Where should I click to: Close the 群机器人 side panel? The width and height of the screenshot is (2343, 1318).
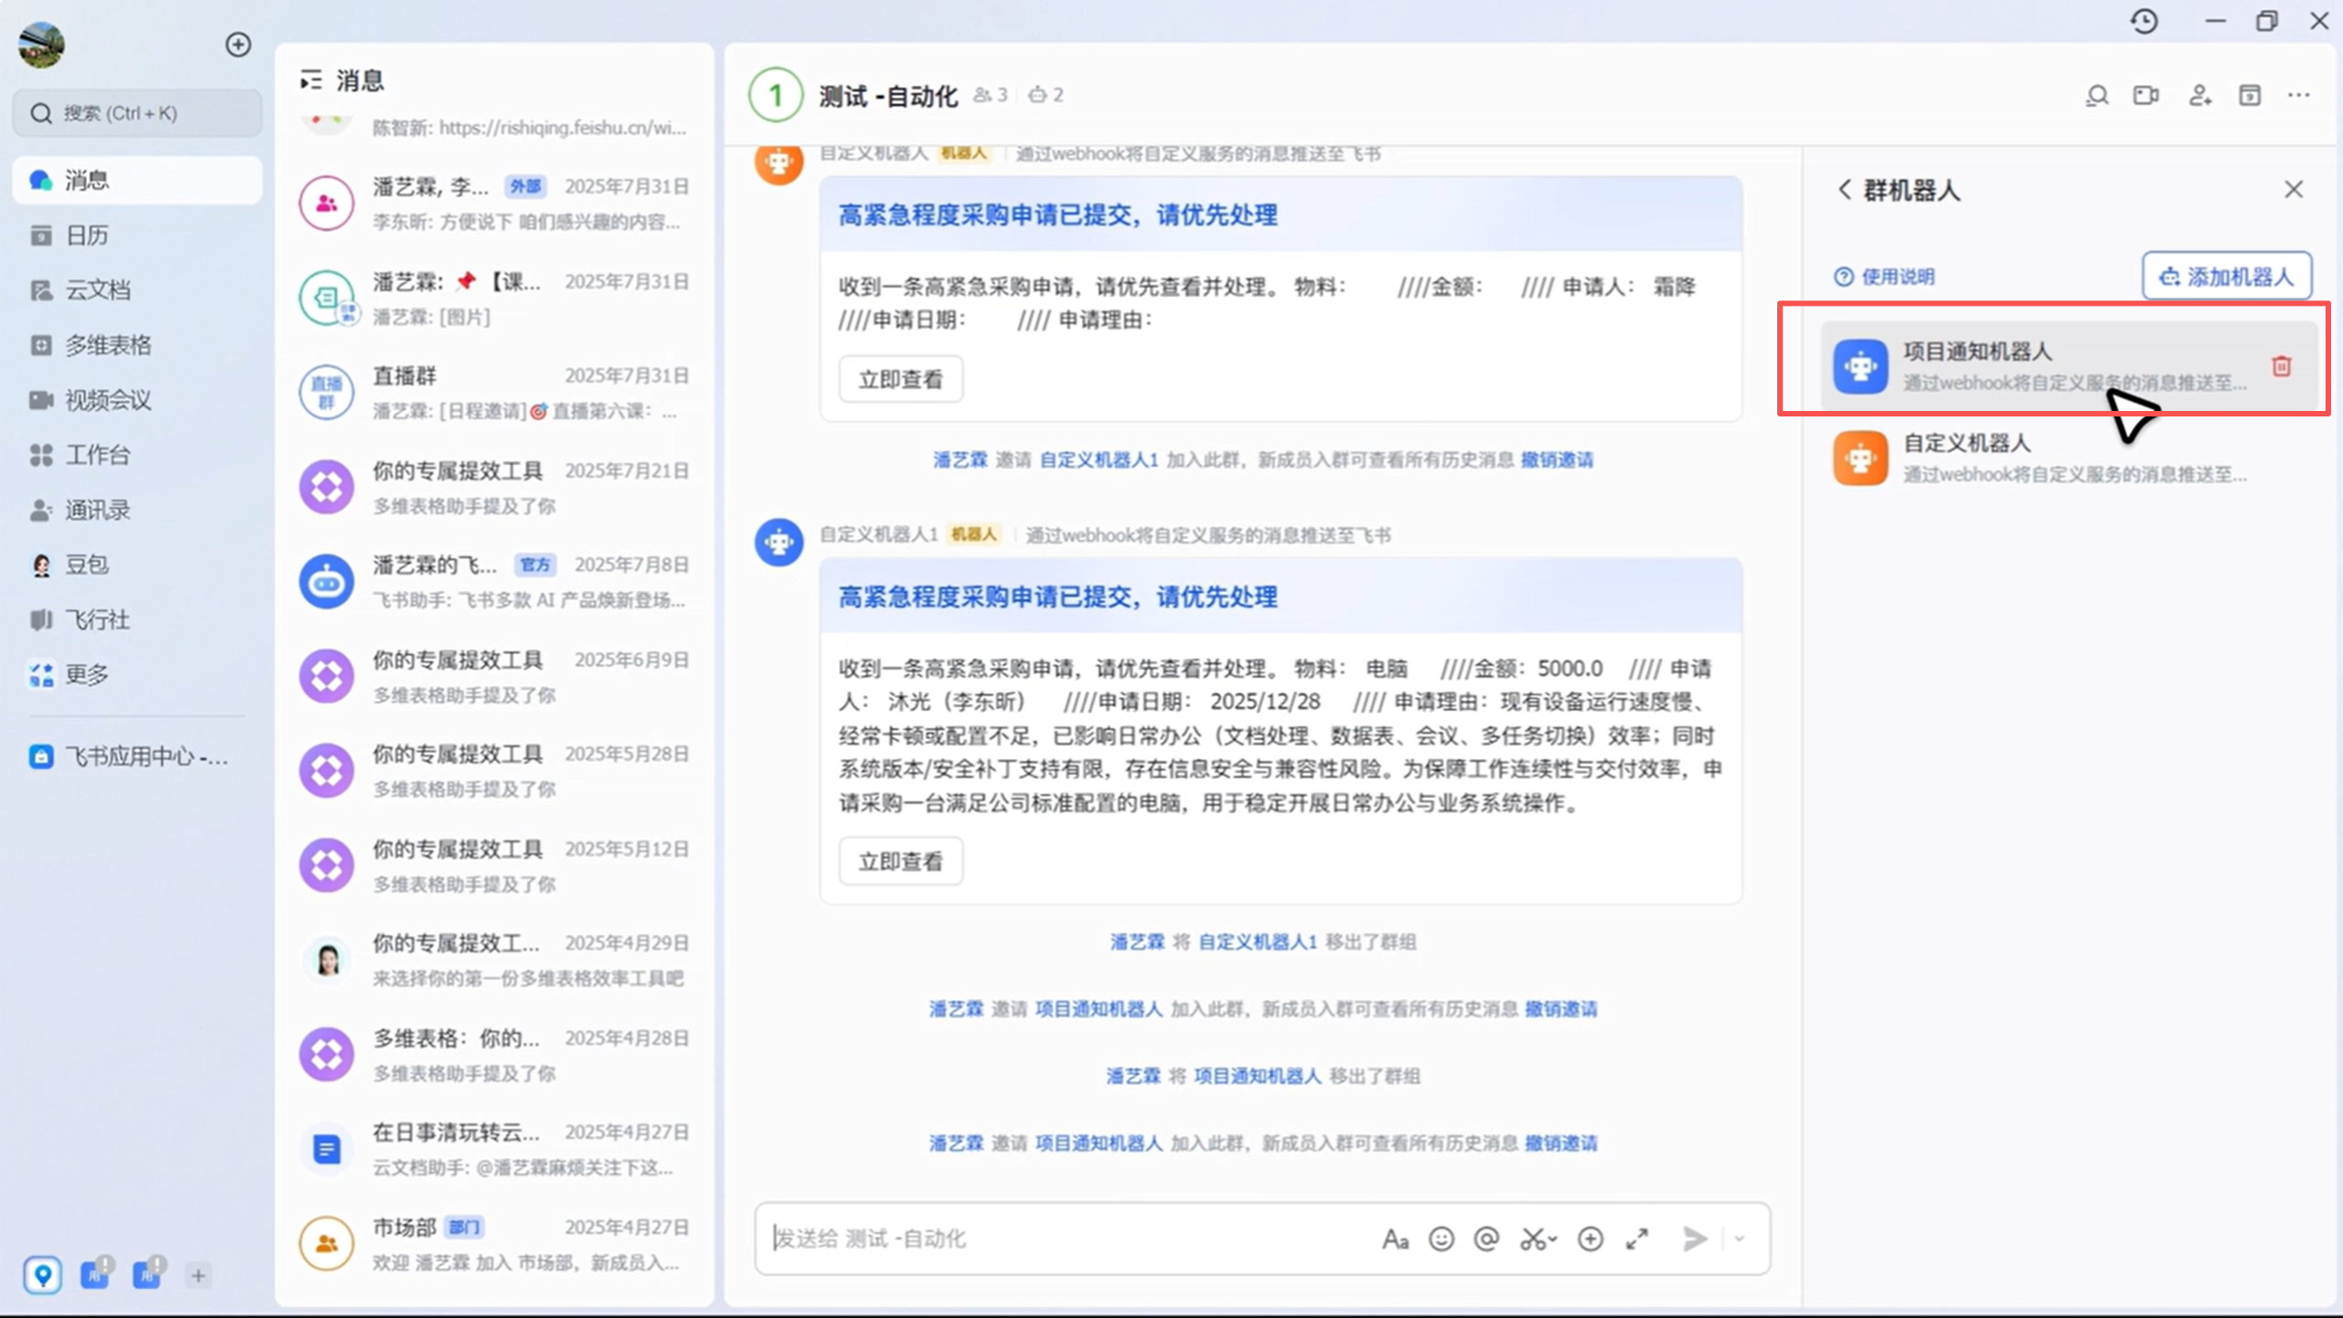coord(2294,189)
